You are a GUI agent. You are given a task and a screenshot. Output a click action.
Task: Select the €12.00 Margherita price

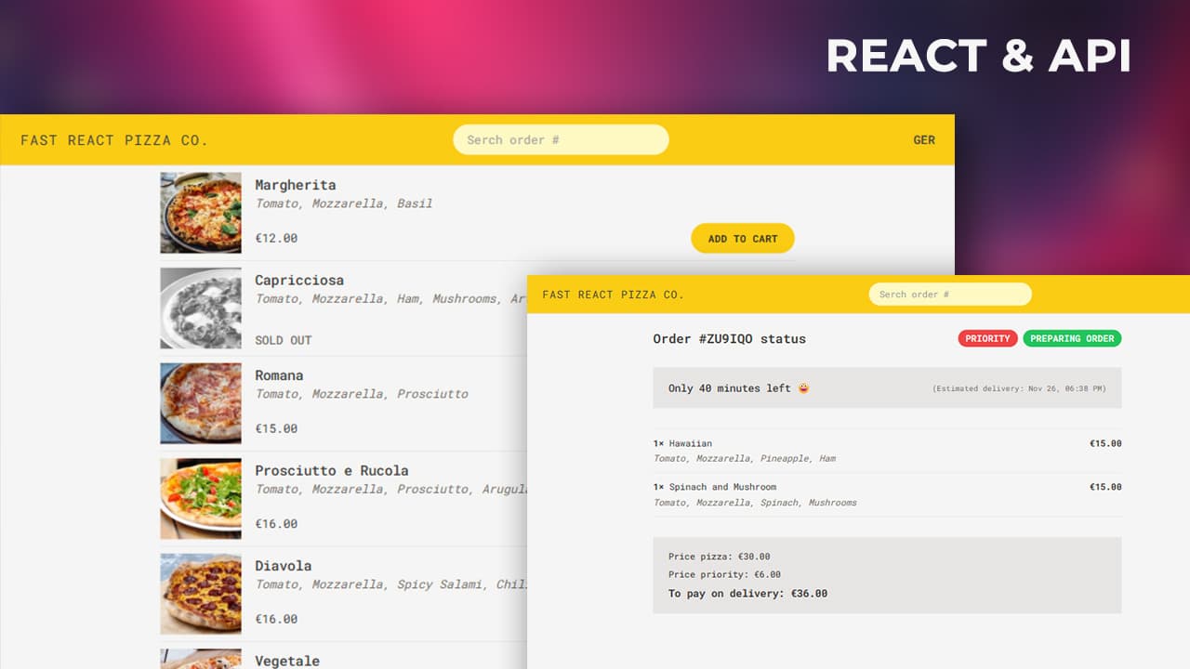click(276, 238)
